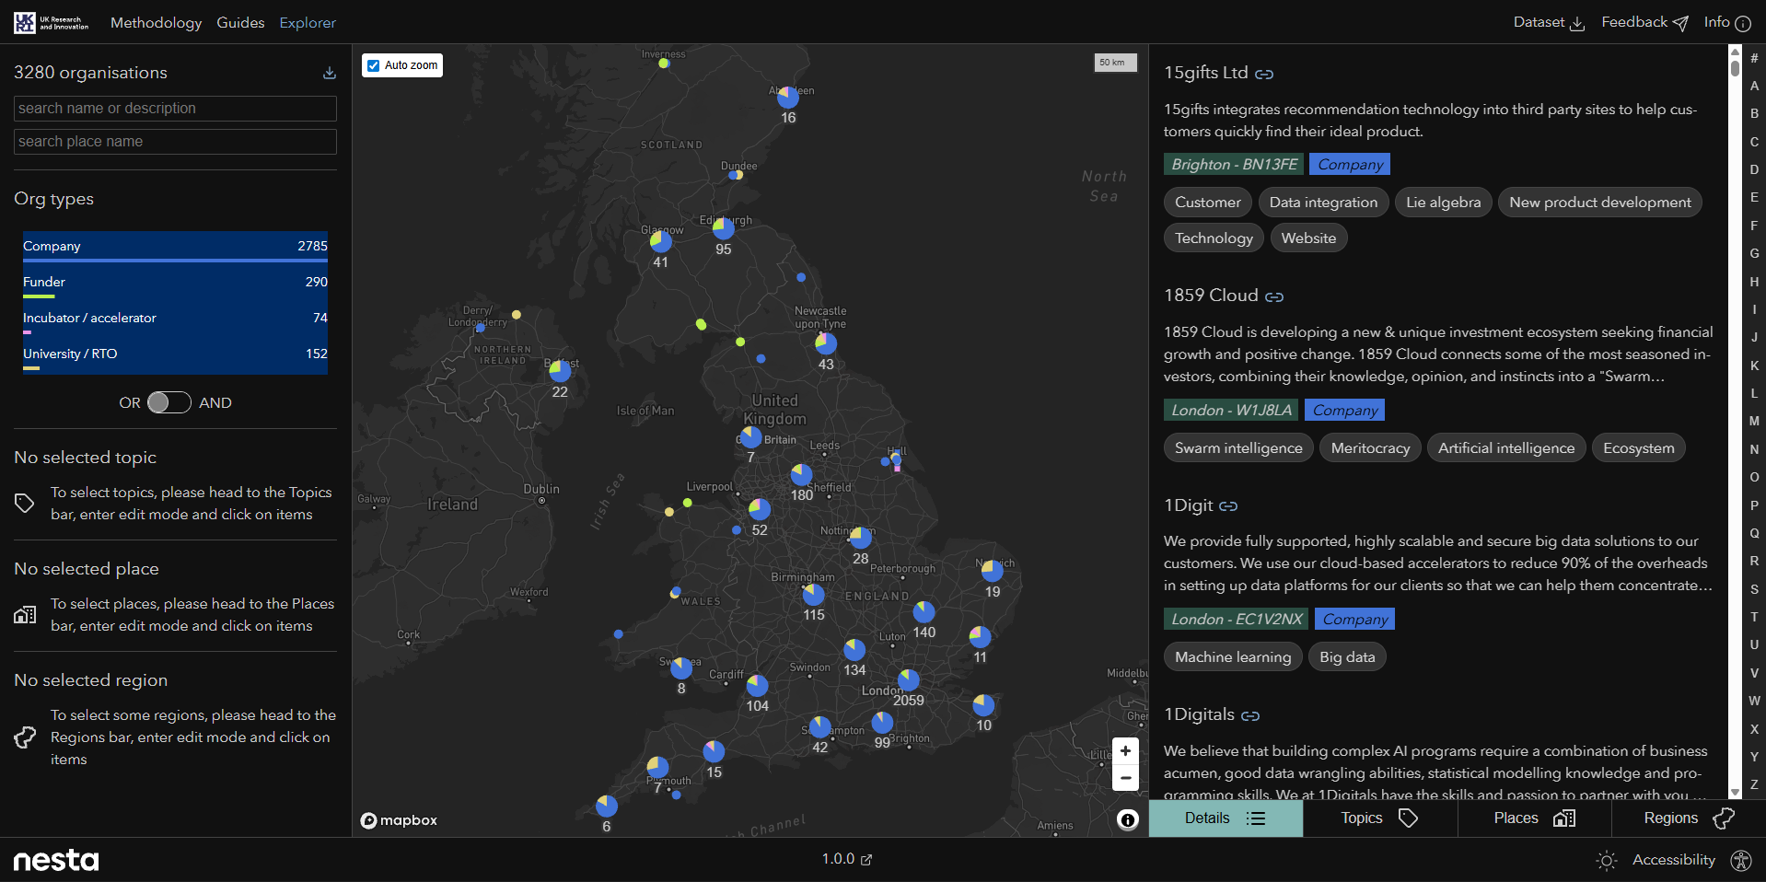Image resolution: width=1766 pixels, height=882 pixels.
Task: Open the Info circle icon
Action: 1743,23
